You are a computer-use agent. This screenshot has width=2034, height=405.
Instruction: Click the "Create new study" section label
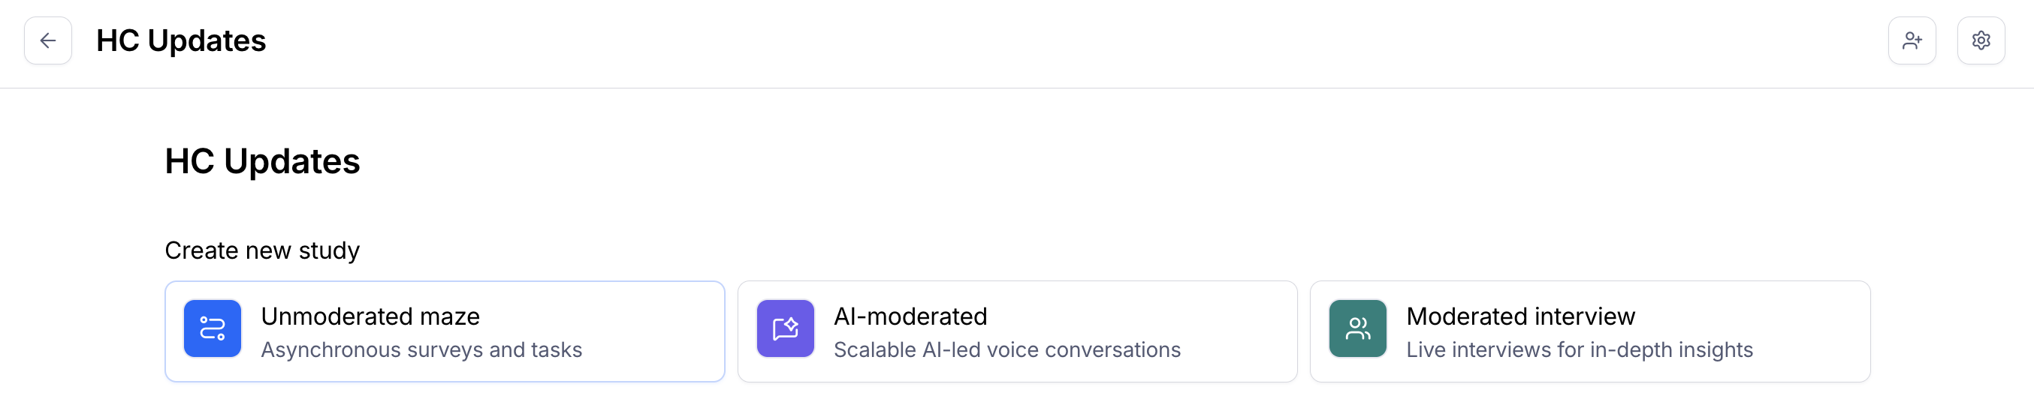tap(262, 250)
